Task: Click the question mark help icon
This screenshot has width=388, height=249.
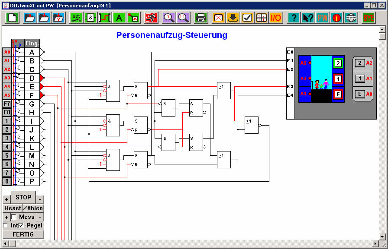Action: [294, 18]
